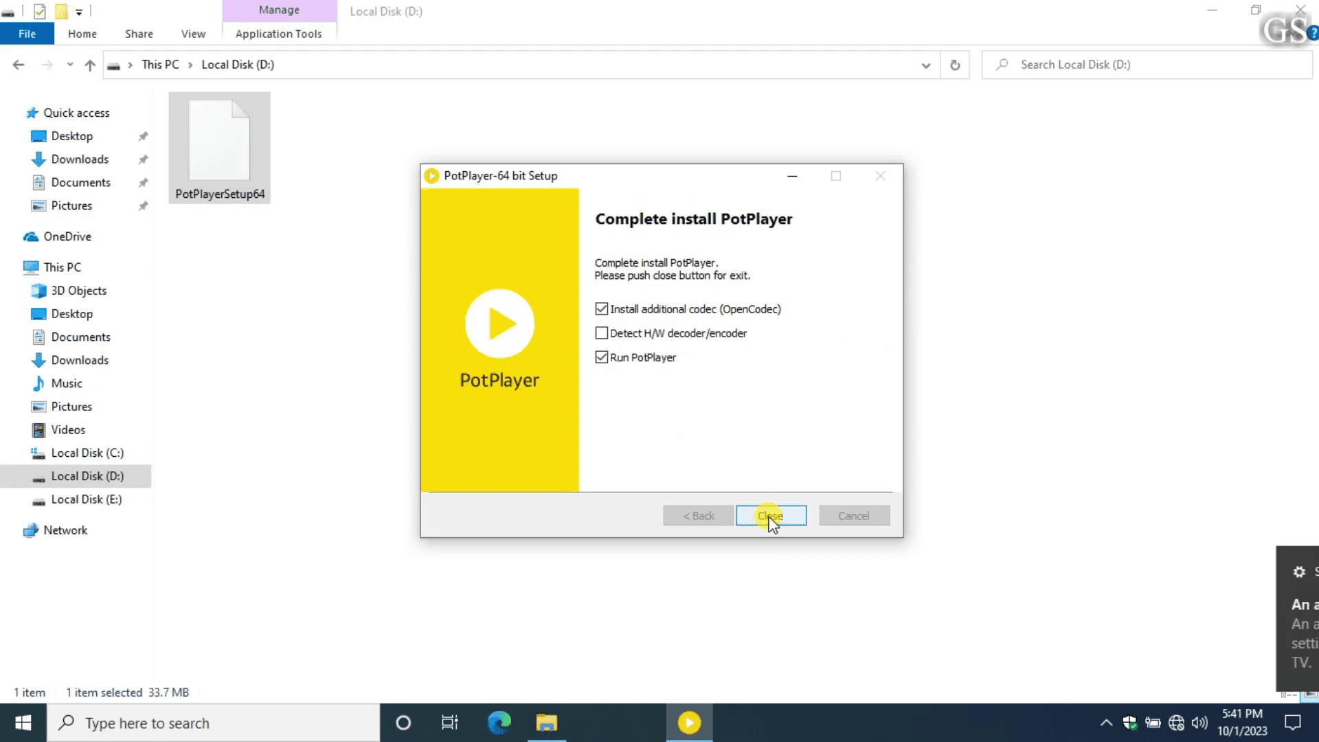Click the PotPlayer setup taskbar icon
Image resolution: width=1319 pixels, height=742 pixels.
(689, 723)
